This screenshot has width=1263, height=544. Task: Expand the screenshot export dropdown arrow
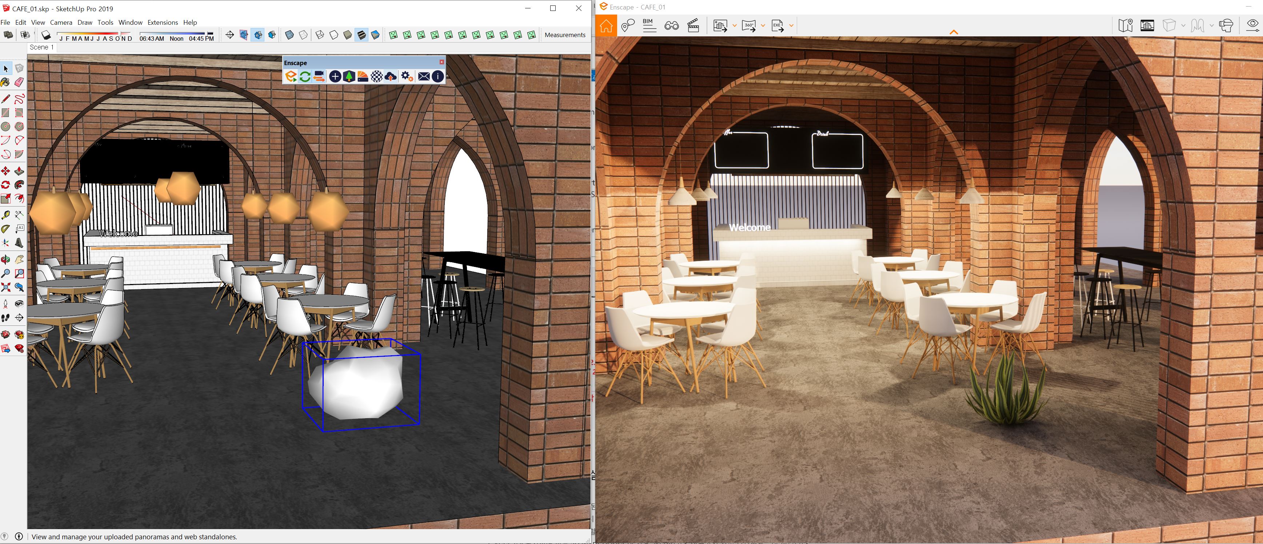(735, 25)
